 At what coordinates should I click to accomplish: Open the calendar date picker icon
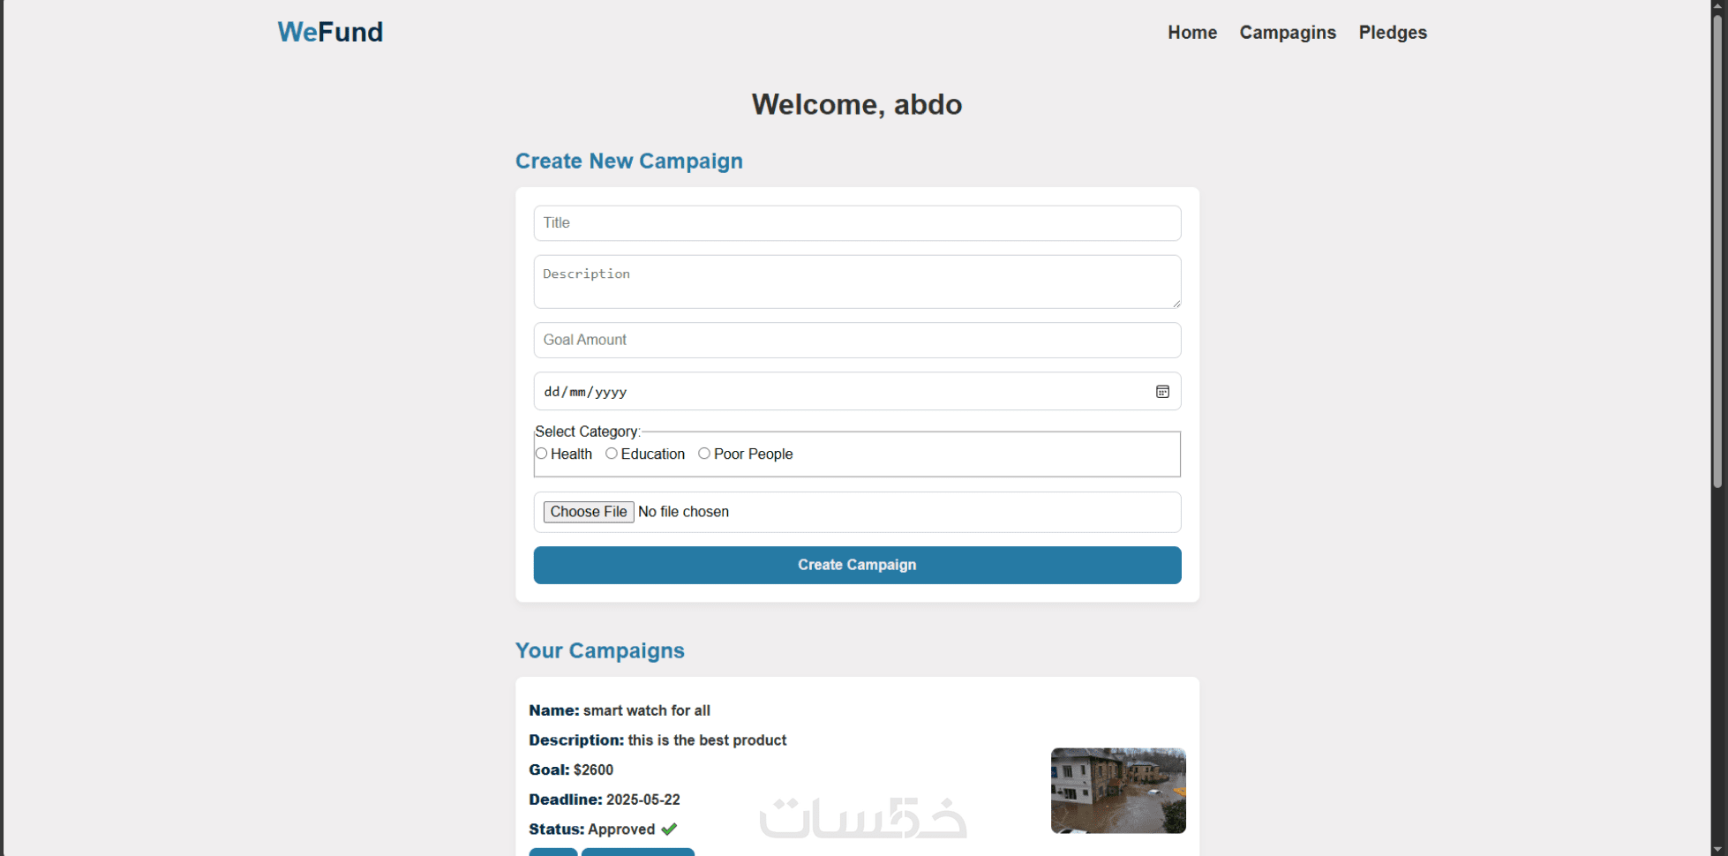point(1162,392)
